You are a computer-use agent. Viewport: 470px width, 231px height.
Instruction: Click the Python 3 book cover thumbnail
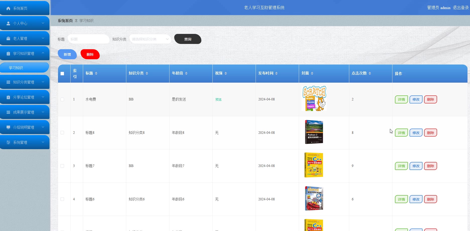click(x=314, y=132)
